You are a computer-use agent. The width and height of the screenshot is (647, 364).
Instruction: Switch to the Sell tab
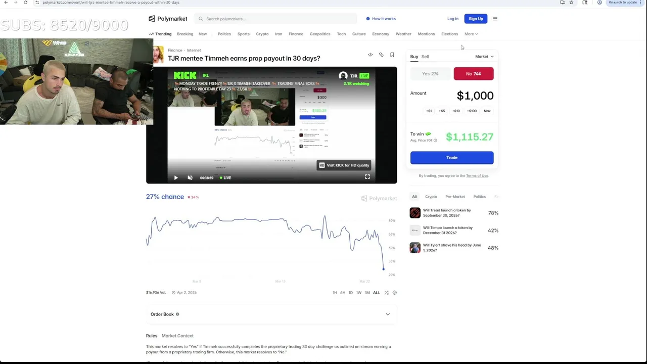coord(425,57)
